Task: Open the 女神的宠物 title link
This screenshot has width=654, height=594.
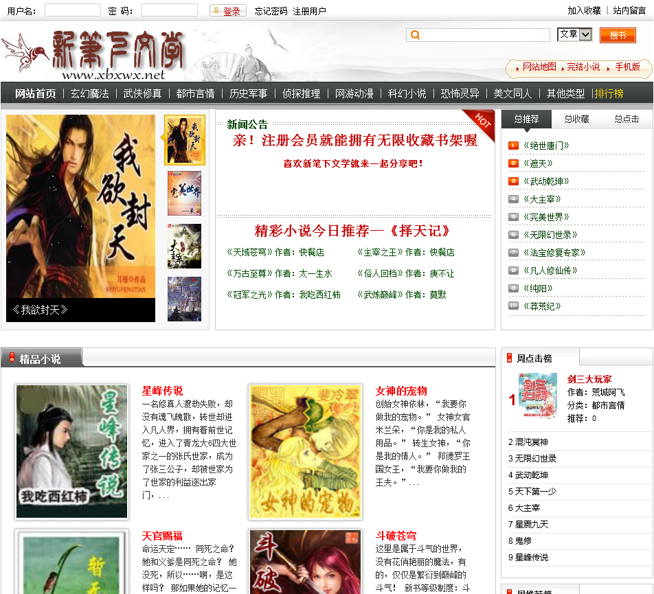Action: (401, 391)
